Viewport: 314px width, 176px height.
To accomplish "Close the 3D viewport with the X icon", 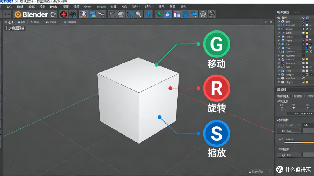I will point(271,22).
